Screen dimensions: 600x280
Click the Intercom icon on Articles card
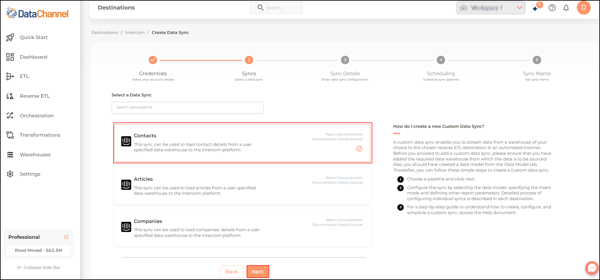[126, 185]
